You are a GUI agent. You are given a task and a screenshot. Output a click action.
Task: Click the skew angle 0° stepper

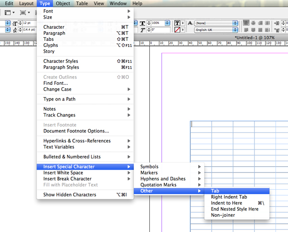[149, 30]
